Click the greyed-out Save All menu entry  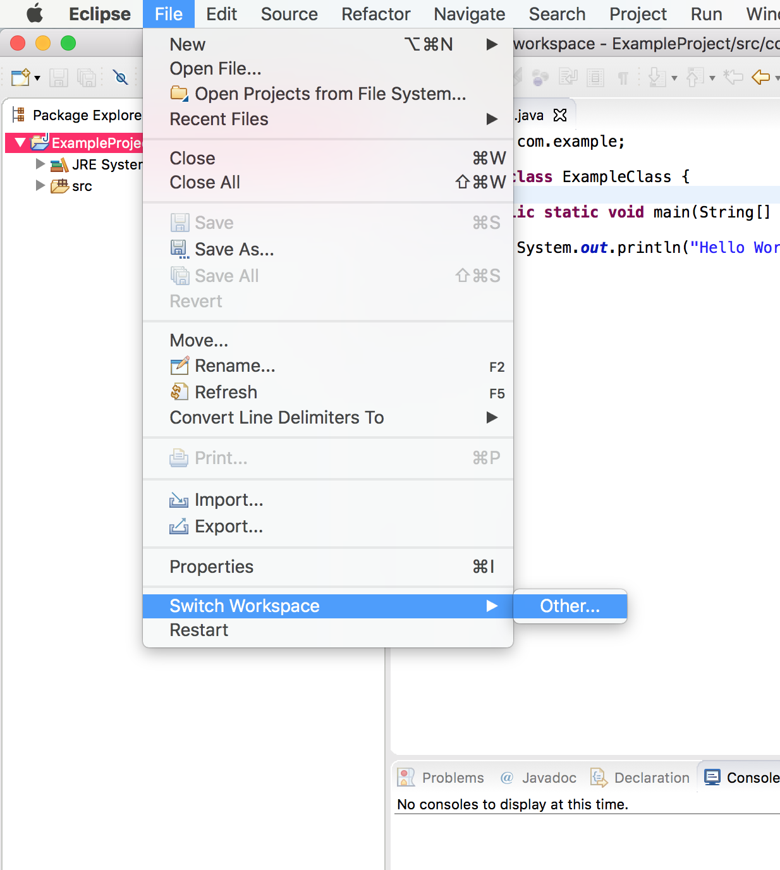[328, 276]
